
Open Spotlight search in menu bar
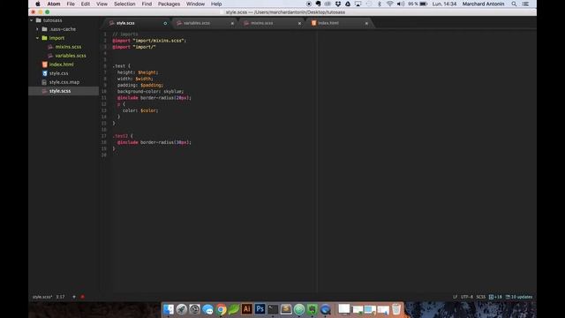tap(514, 4)
